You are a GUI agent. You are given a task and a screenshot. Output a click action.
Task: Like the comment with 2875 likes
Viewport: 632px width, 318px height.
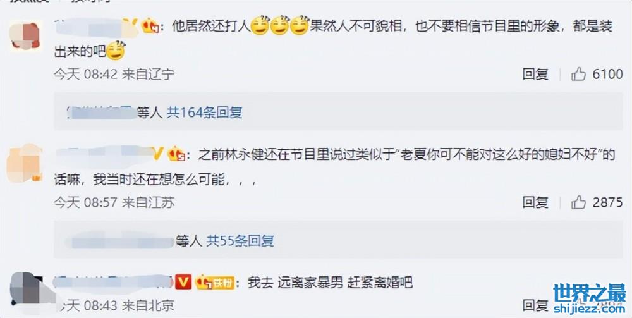pyautogui.click(x=578, y=202)
